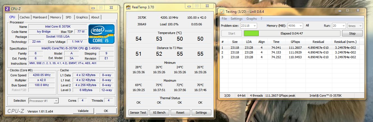This screenshot has height=122, width=373.
Task: Click the Size column header
Action: 235,42
